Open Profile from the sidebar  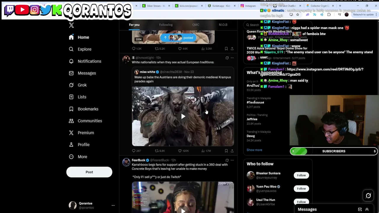pyautogui.click(x=79, y=145)
